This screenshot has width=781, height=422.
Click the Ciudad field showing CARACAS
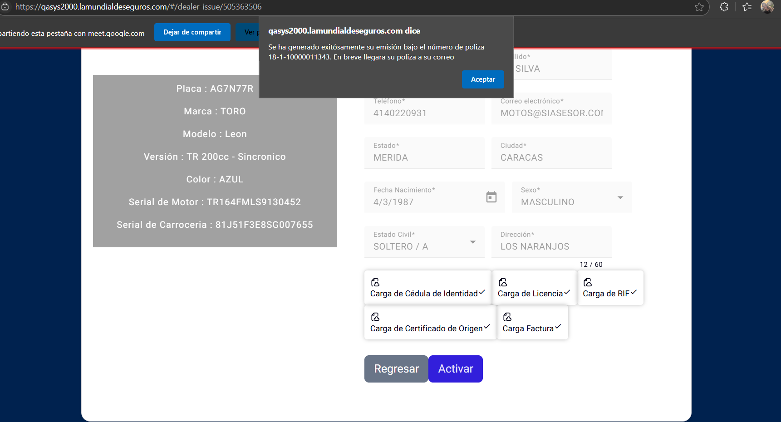[x=551, y=157]
